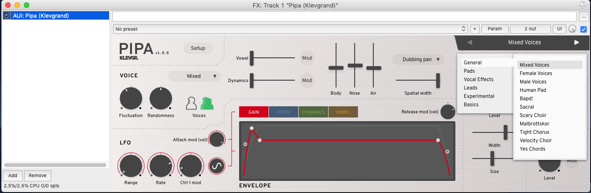Toggle the AUi: Pipa plugin enable checkbox
The width and height of the screenshot is (591, 193).
pos(7,16)
